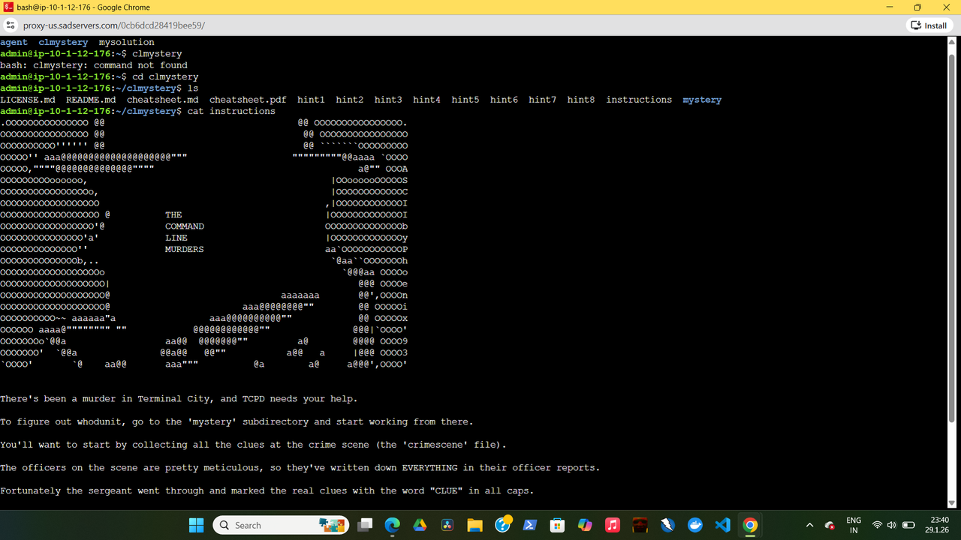This screenshot has width=961, height=540.
Task: Click 'cheatsheet.pdf' in the ls listing
Action: tap(248, 100)
